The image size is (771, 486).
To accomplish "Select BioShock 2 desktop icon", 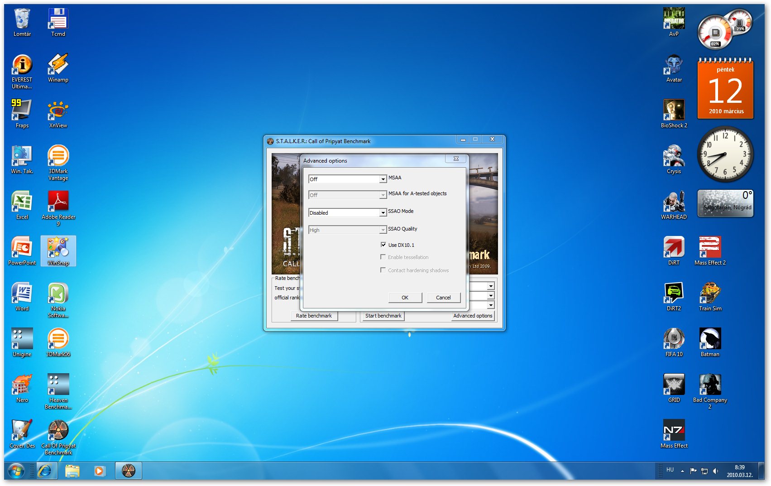I will pyautogui.click(x=674, y=114).
